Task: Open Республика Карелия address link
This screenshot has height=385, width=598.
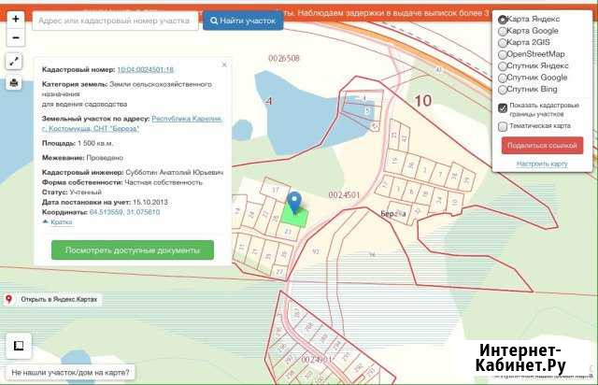Action: (x=133, y=123)
